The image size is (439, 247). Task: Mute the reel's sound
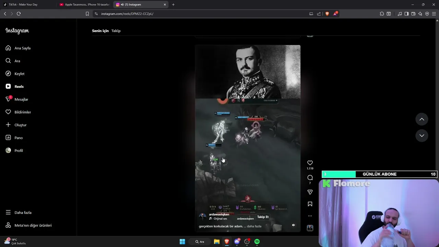pos(293,225)
